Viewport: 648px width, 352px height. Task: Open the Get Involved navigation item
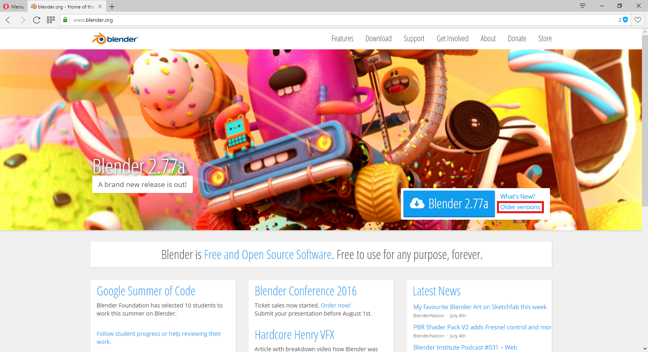click(x=452, y=38)
